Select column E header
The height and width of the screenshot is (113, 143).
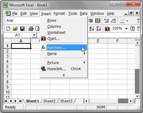(x=98, y=41)
